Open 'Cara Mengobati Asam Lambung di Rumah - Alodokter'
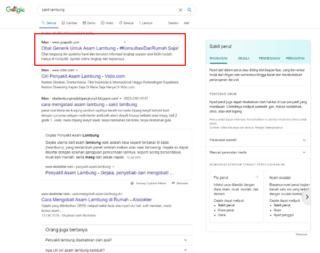Viewport: 320px width, 253px height. click(x=97, y=200)
